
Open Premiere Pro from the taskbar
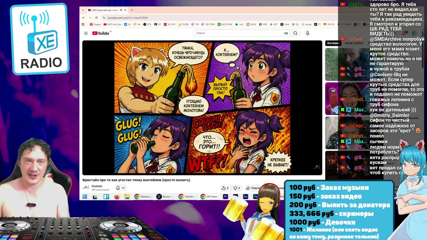(226, 197)
